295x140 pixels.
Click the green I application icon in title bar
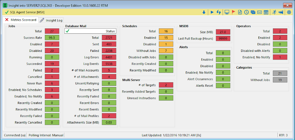[x=5, y=5]
